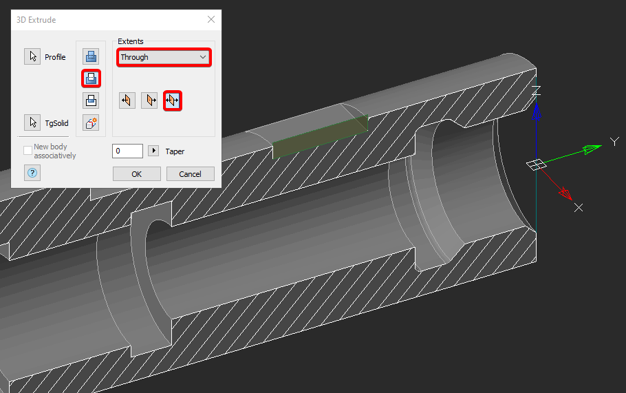This screenshot has height=393, width=626.
Task: Close the 3D Extrude dialog window
Action: (211, 20)
